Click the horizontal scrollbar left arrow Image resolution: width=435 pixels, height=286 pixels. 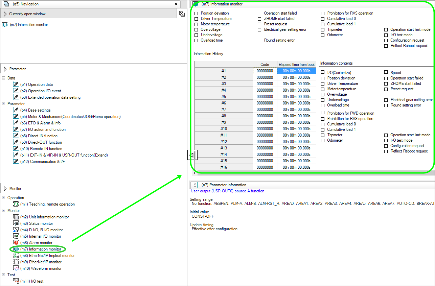pos(194,173)
